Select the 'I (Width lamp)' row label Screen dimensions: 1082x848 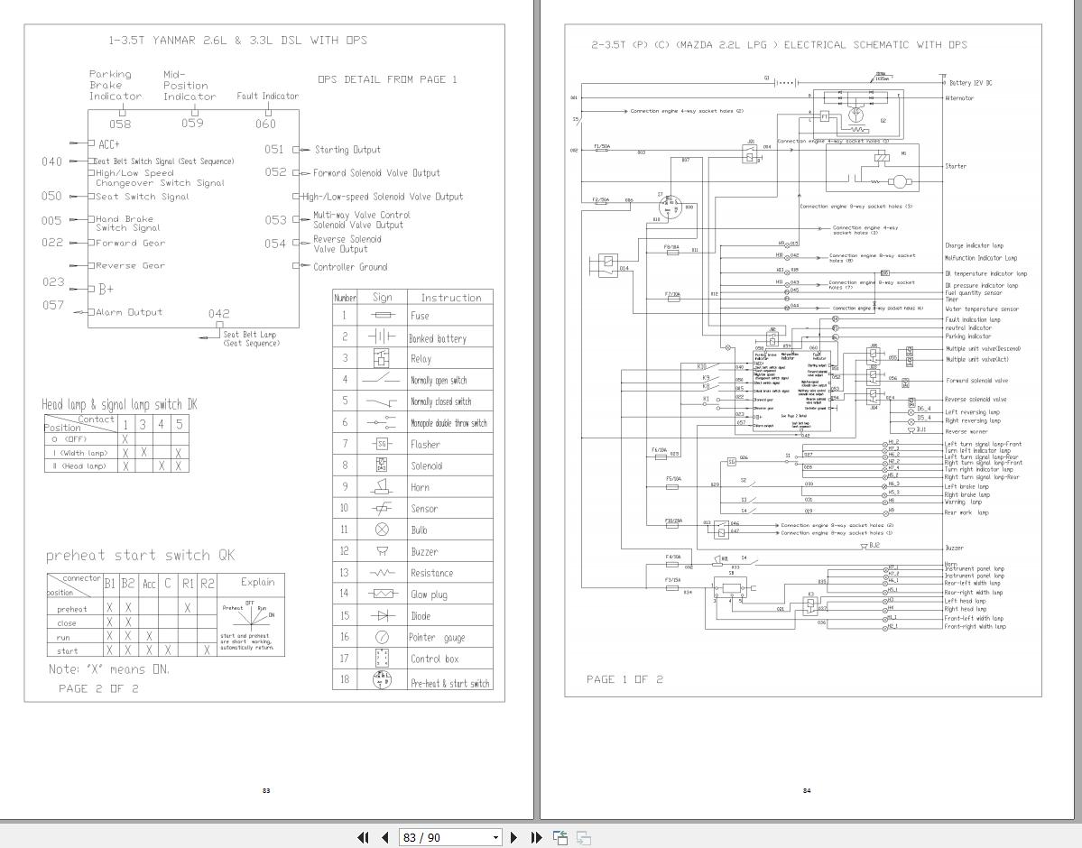point(80,454)
